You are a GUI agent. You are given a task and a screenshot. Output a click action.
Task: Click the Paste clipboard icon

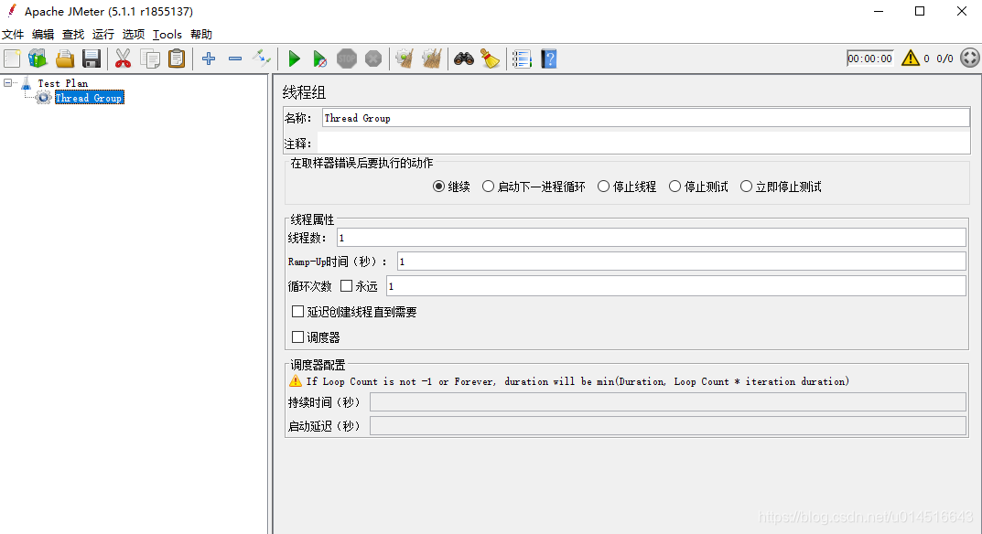click(x=177, y=59)
